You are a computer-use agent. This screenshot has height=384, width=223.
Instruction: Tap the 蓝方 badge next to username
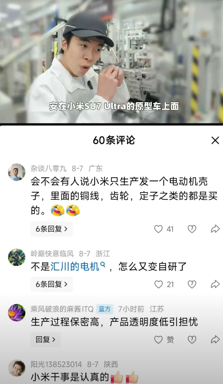(105, 309)
